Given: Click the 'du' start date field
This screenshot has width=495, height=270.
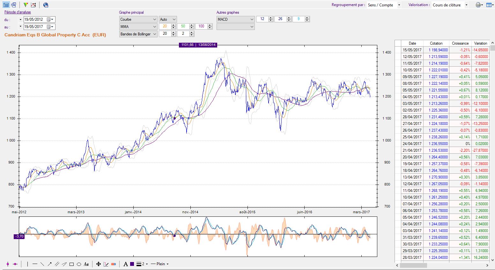Looking at the screenshot, I should (x=35, y=19).
